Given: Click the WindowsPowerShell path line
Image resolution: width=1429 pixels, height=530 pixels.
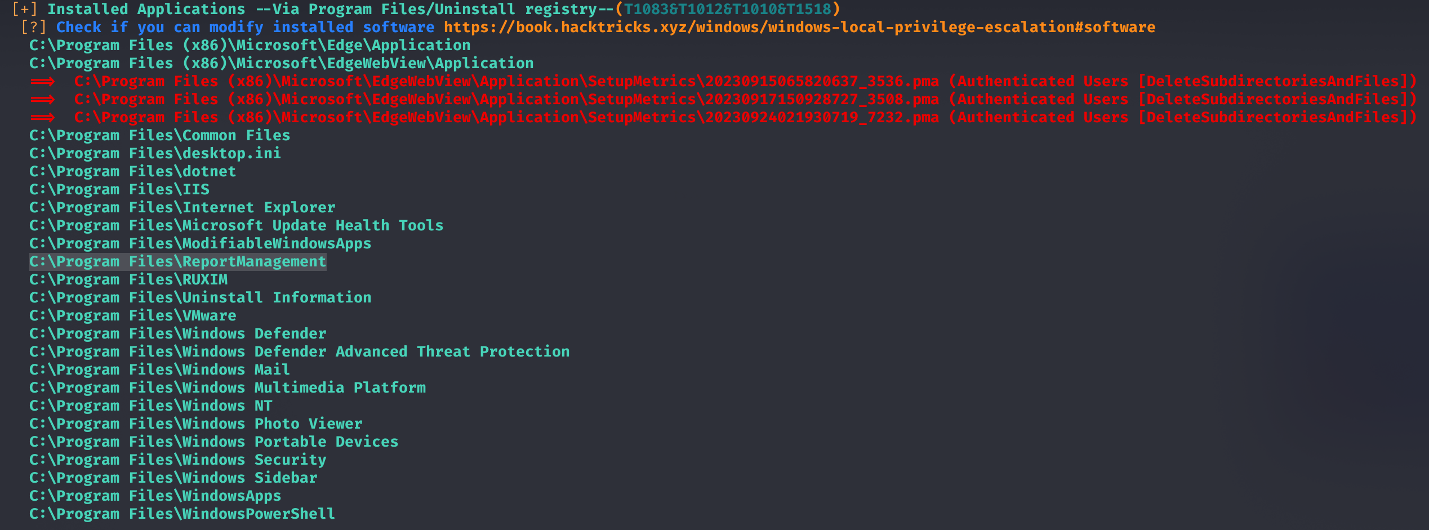Looking at the screenshot, I should [182, 514].
